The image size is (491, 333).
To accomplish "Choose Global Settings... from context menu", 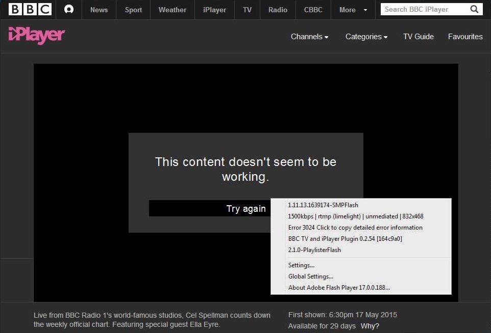I will (x=310, y=276).
